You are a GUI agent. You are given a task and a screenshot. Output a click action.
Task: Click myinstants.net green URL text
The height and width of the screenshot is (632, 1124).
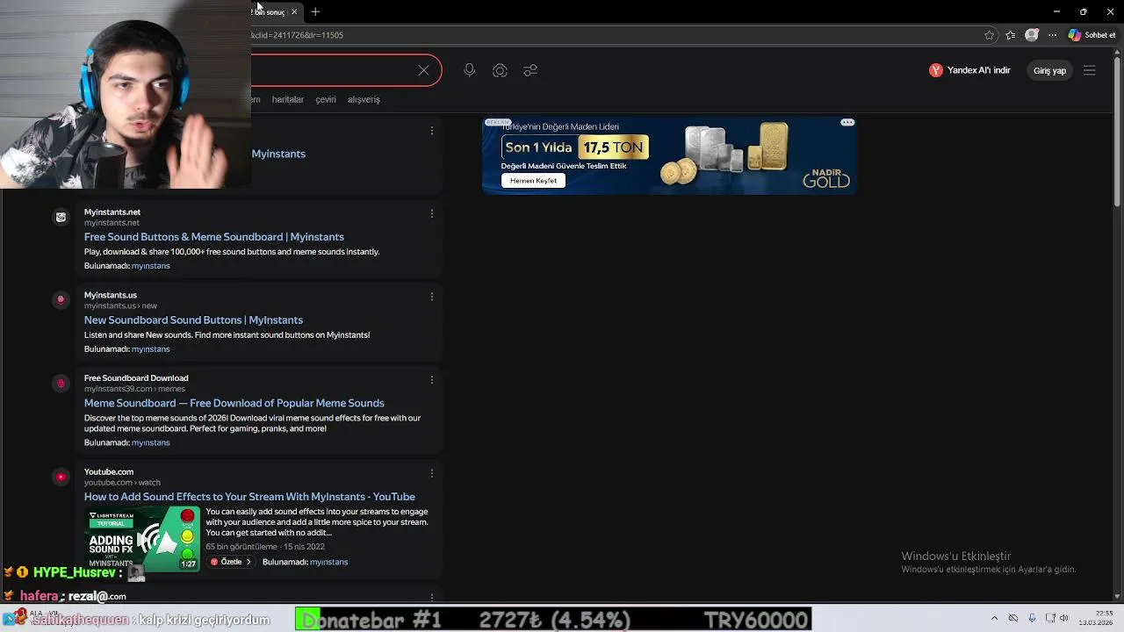pos(112,223)
